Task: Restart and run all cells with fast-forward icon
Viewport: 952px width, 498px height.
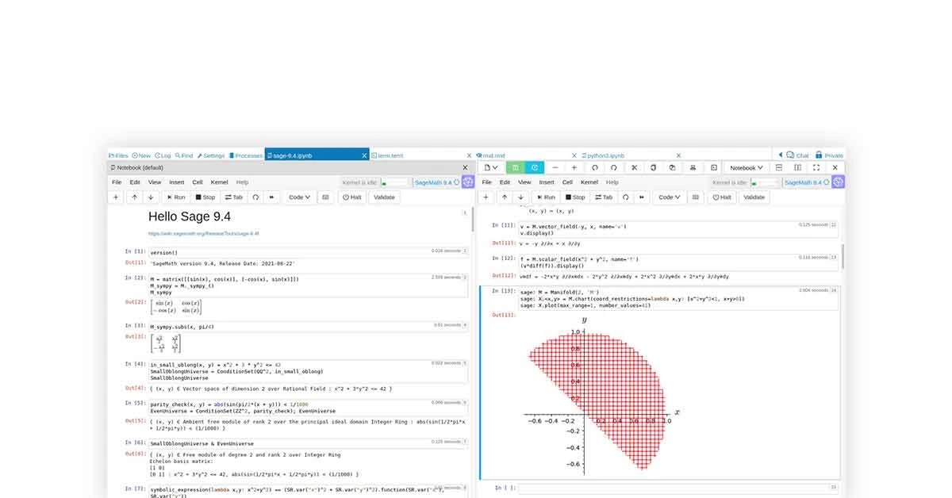Action: (x=272, y=197)
